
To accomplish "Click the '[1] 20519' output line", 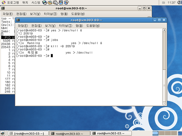I will click(x=25, y=33).
